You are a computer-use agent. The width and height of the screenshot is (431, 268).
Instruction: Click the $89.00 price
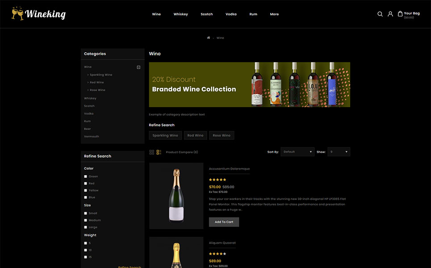pos(215,261)
